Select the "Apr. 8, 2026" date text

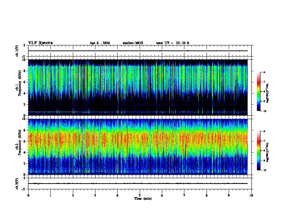100,43
